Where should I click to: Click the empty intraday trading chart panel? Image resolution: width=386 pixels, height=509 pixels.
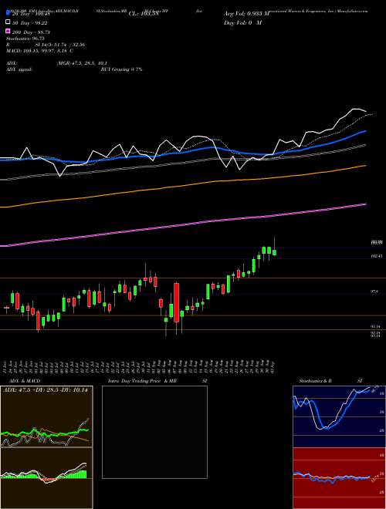[x=154, y=432]
